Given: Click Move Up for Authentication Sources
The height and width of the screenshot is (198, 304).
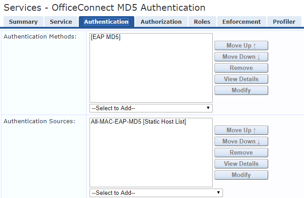Looking at the screenshot, I should 241,130.
